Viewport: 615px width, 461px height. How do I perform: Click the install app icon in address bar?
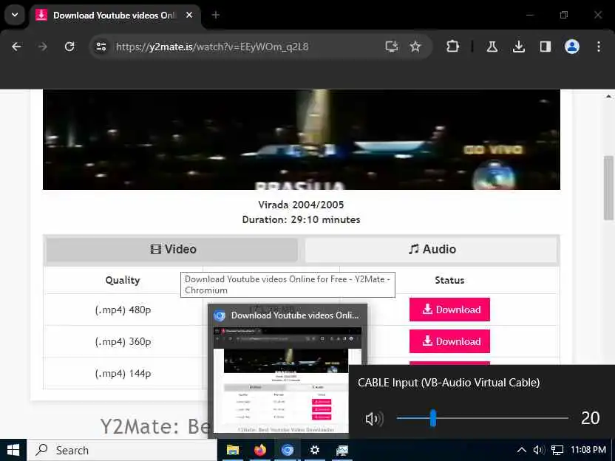[x=392, y=47]
